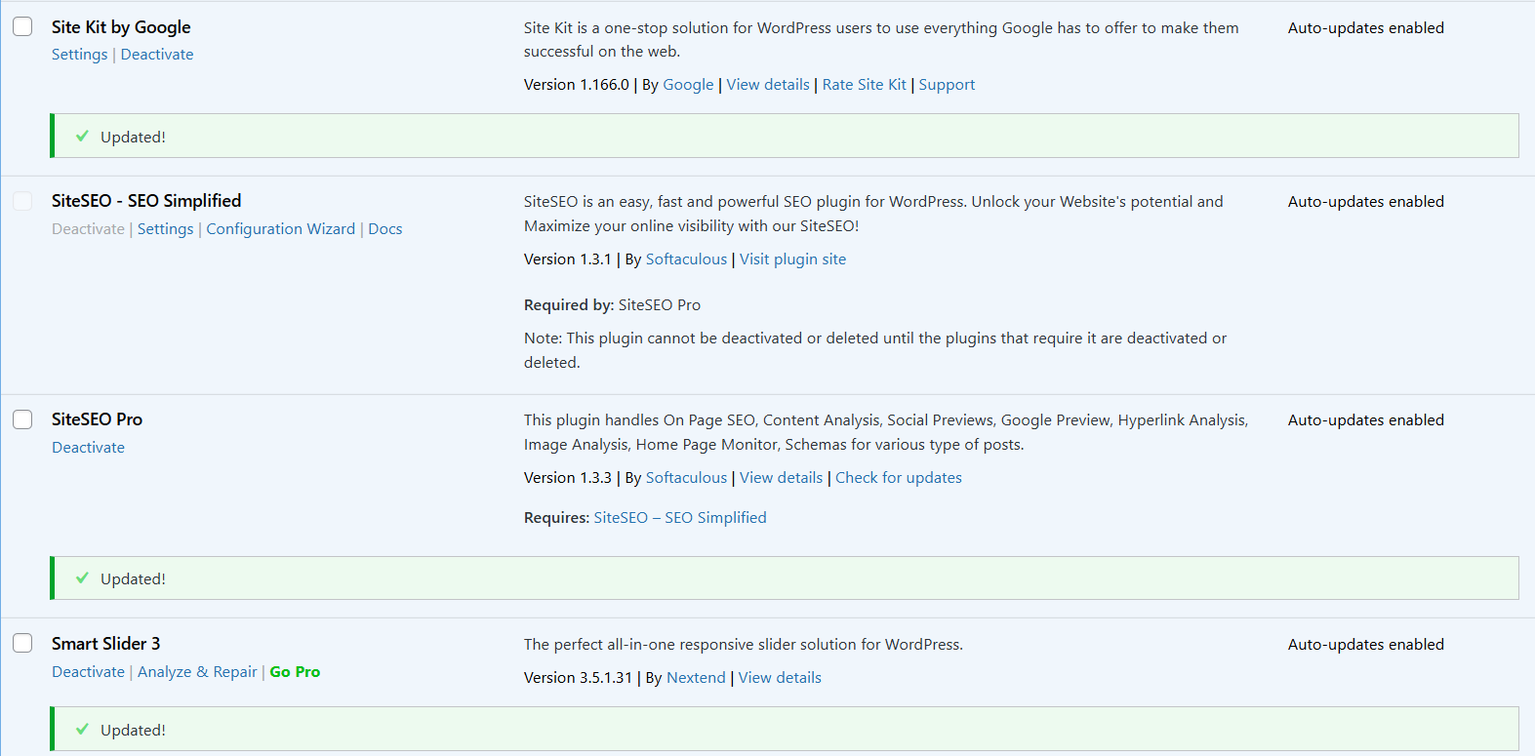The width and height of the screenshot is (1535, 756).
Task: Open Site Kit Support link
Action: coord(947,85)
